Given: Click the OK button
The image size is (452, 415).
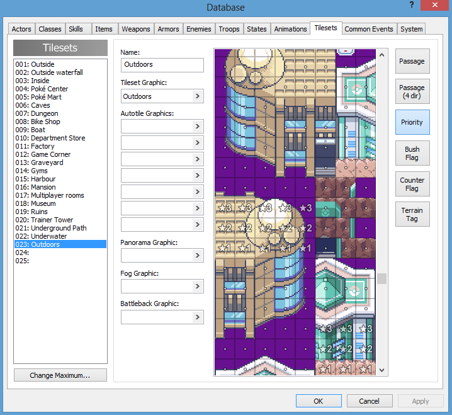Looking at the screenshot, I should tap(319, 401).
